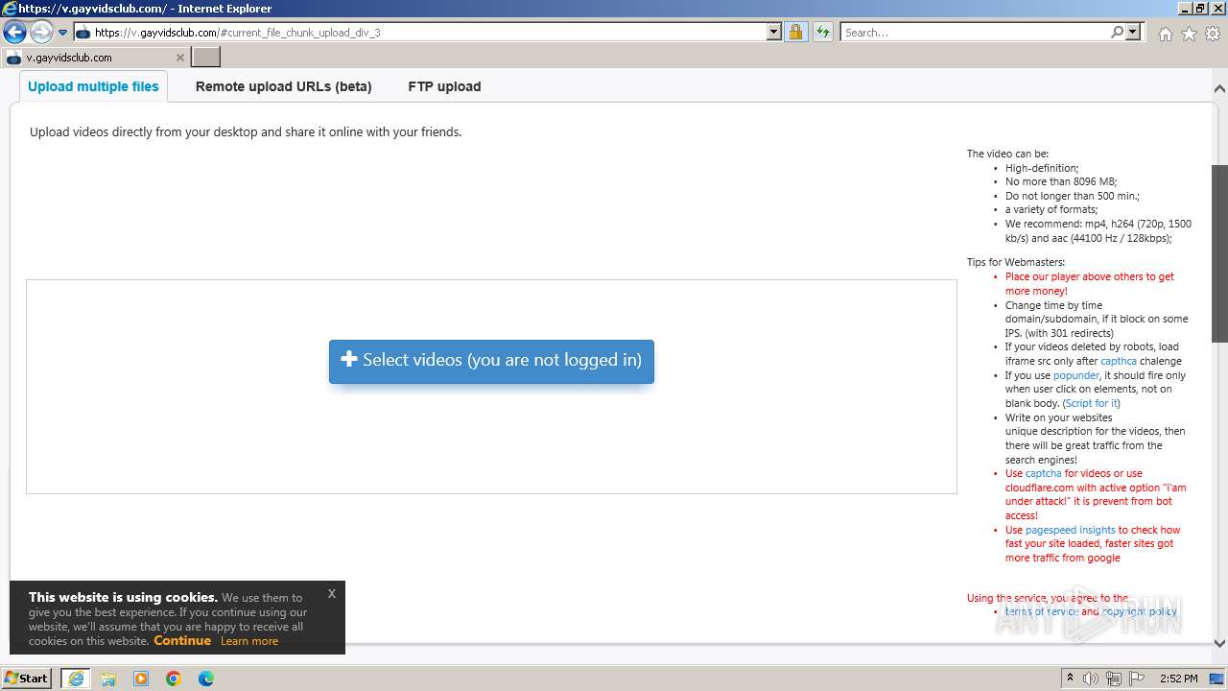Switch to Remote upload URLs (beta) tab

tap(283, 86)
